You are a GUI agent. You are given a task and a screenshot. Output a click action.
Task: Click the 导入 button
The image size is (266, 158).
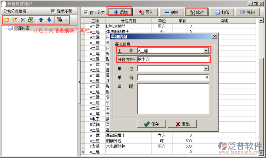146,12
